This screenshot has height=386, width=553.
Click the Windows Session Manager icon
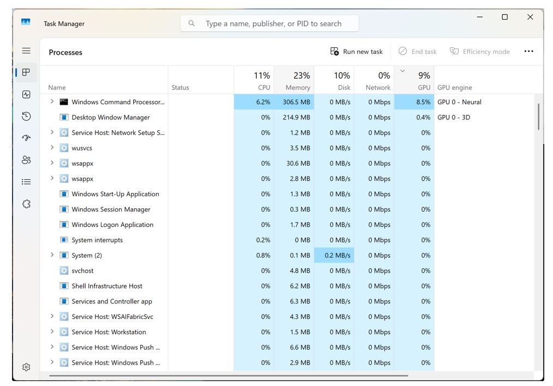pos(64,209)
